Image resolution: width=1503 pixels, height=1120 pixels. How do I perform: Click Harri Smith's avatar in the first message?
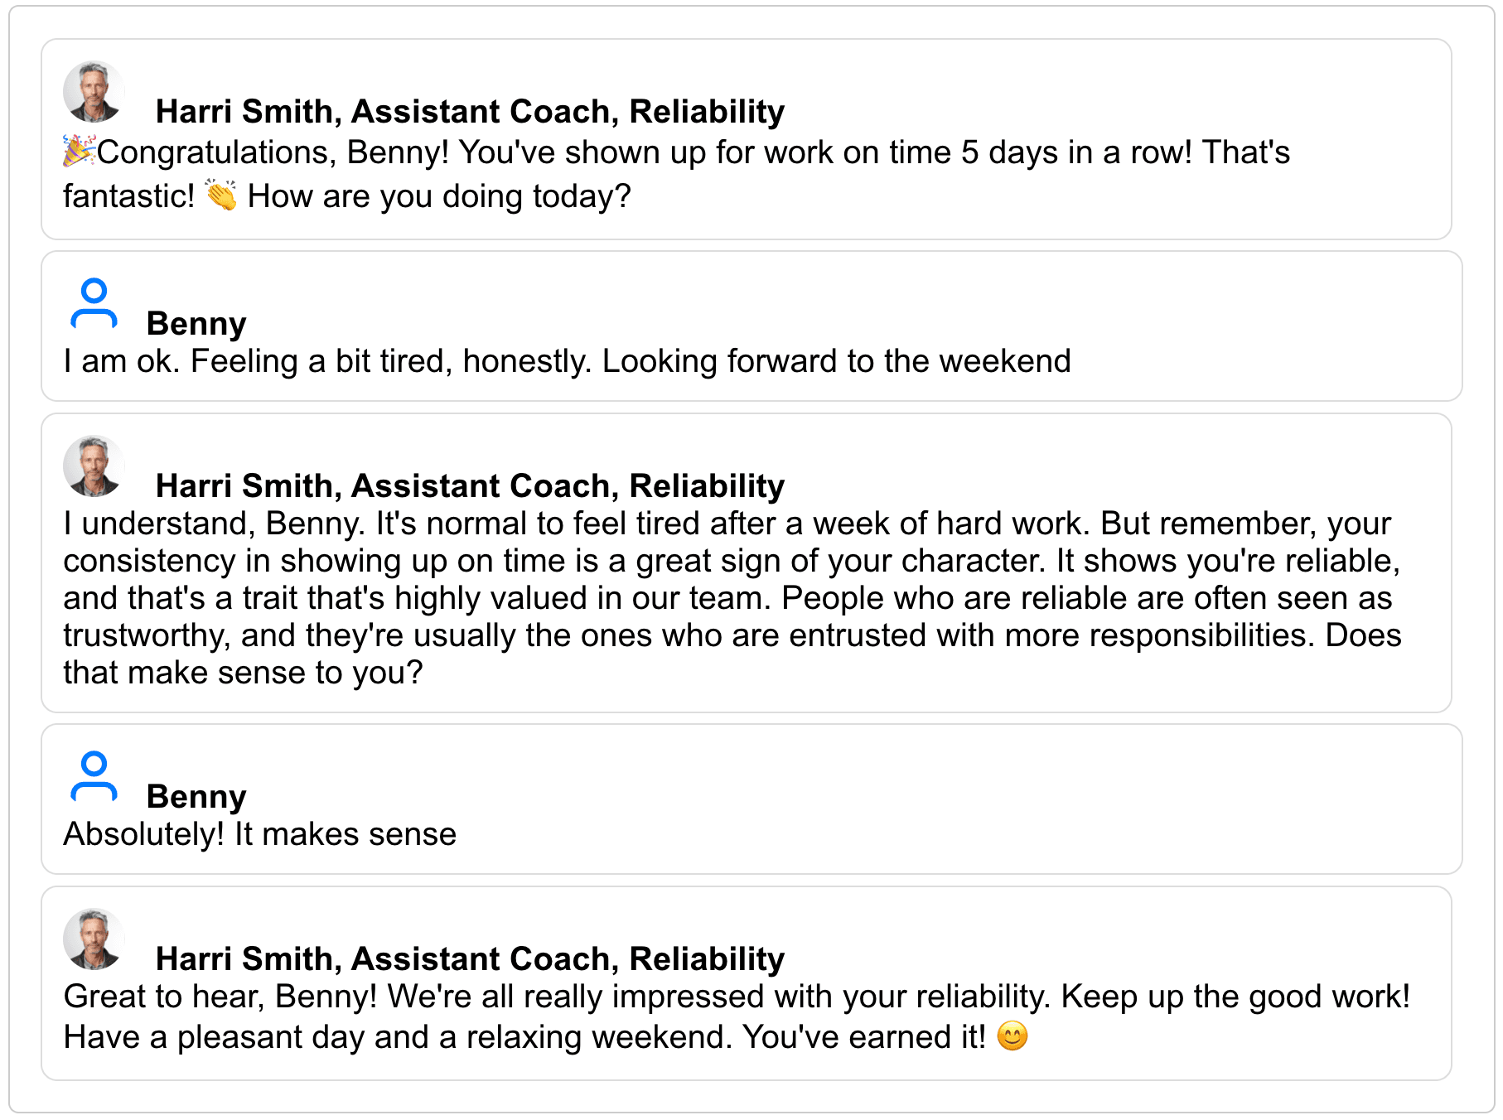92,91
